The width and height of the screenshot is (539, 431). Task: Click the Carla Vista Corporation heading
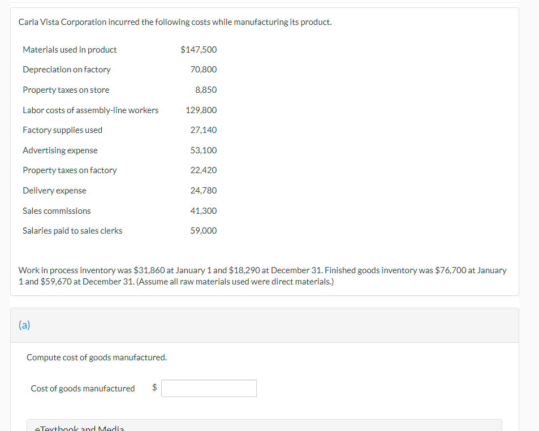coord(175,21)
